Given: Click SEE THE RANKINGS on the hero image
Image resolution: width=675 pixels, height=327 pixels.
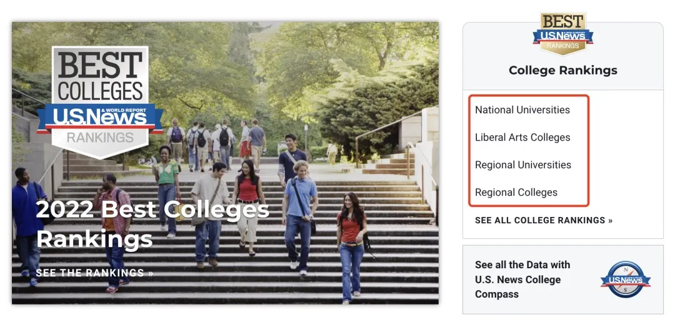Looking at the screenshot, I should (94, 273).
